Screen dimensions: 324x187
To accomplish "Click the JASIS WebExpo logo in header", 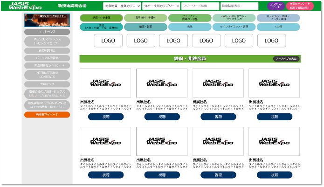I will point(25,6).
